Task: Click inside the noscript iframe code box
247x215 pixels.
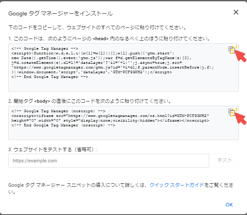Action: pos(123,123)
